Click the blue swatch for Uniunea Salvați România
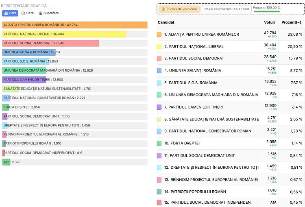305x207 pixels. click(x=159, y=70)
